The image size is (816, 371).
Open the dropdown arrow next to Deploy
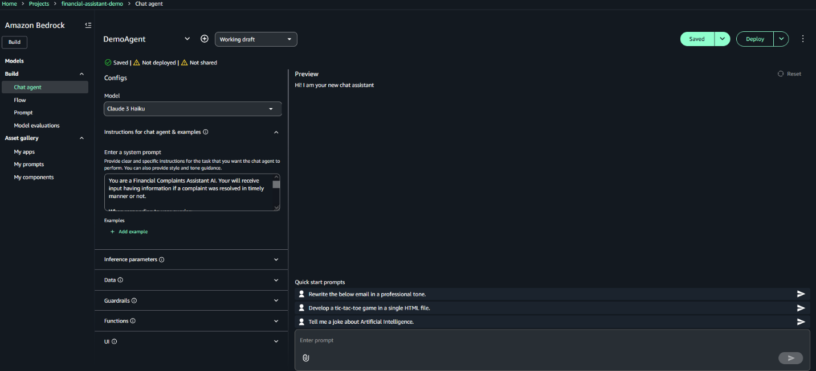tap(781, 39)
